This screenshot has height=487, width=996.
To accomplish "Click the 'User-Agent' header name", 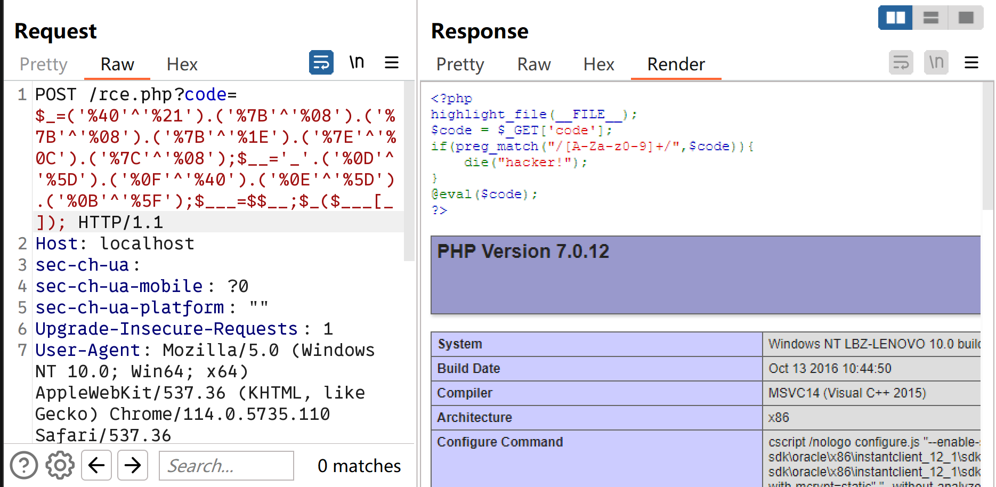I will pyautogui.click(x=87, y=350).
